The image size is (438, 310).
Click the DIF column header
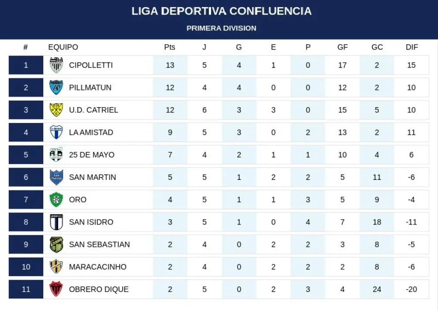click(x=412, y=47)
